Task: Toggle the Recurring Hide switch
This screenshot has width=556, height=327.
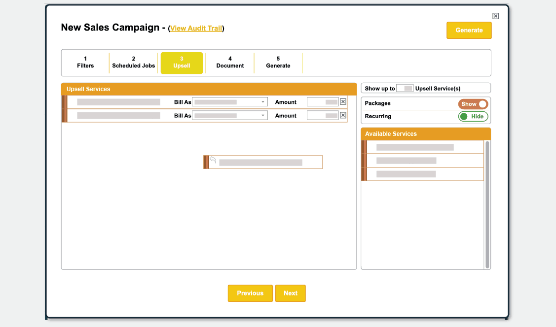Action: coord(473,116)
